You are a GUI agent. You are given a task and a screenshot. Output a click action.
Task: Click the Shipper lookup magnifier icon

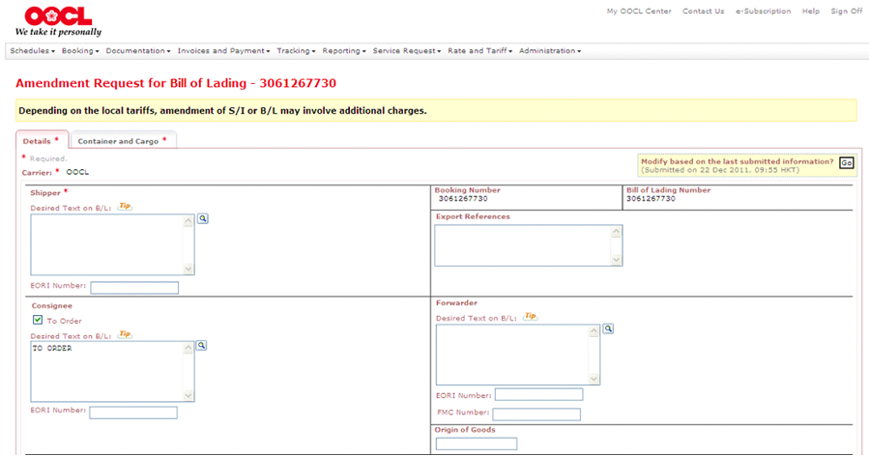tap(203, 219)
